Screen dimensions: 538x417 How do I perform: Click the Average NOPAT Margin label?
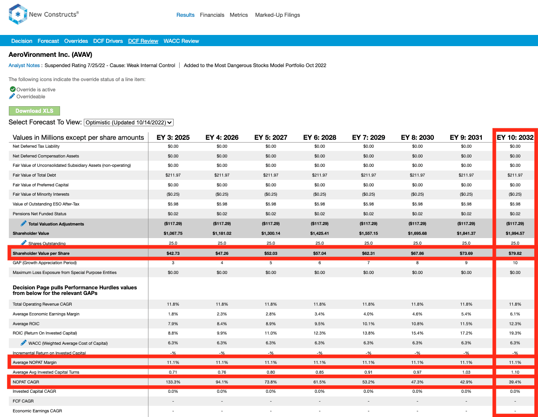[34, 362]
